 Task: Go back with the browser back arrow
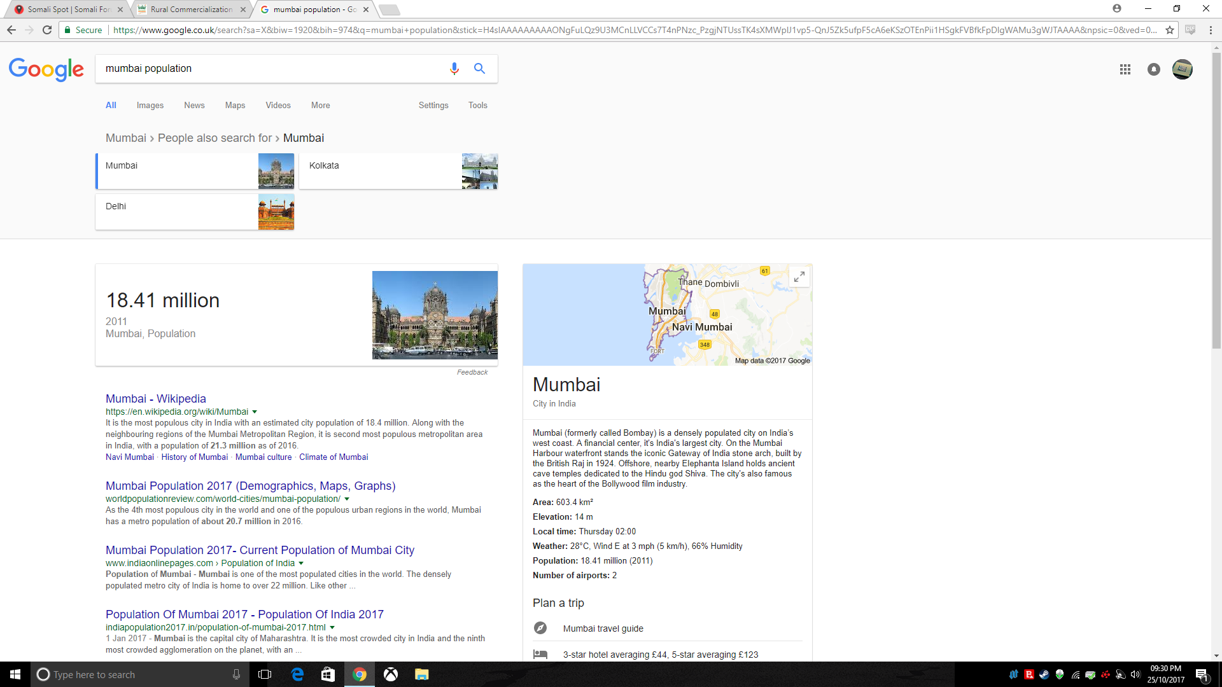point(11,30)
